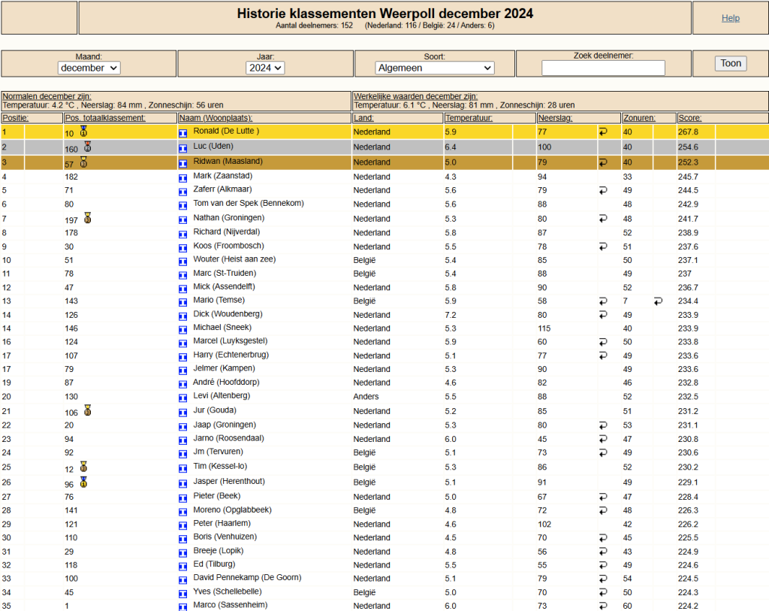Click blue icon beside Wouter (Heist aan zee)
The height and width of the screenshot is (611, 769).
click(x=182, y=260)
